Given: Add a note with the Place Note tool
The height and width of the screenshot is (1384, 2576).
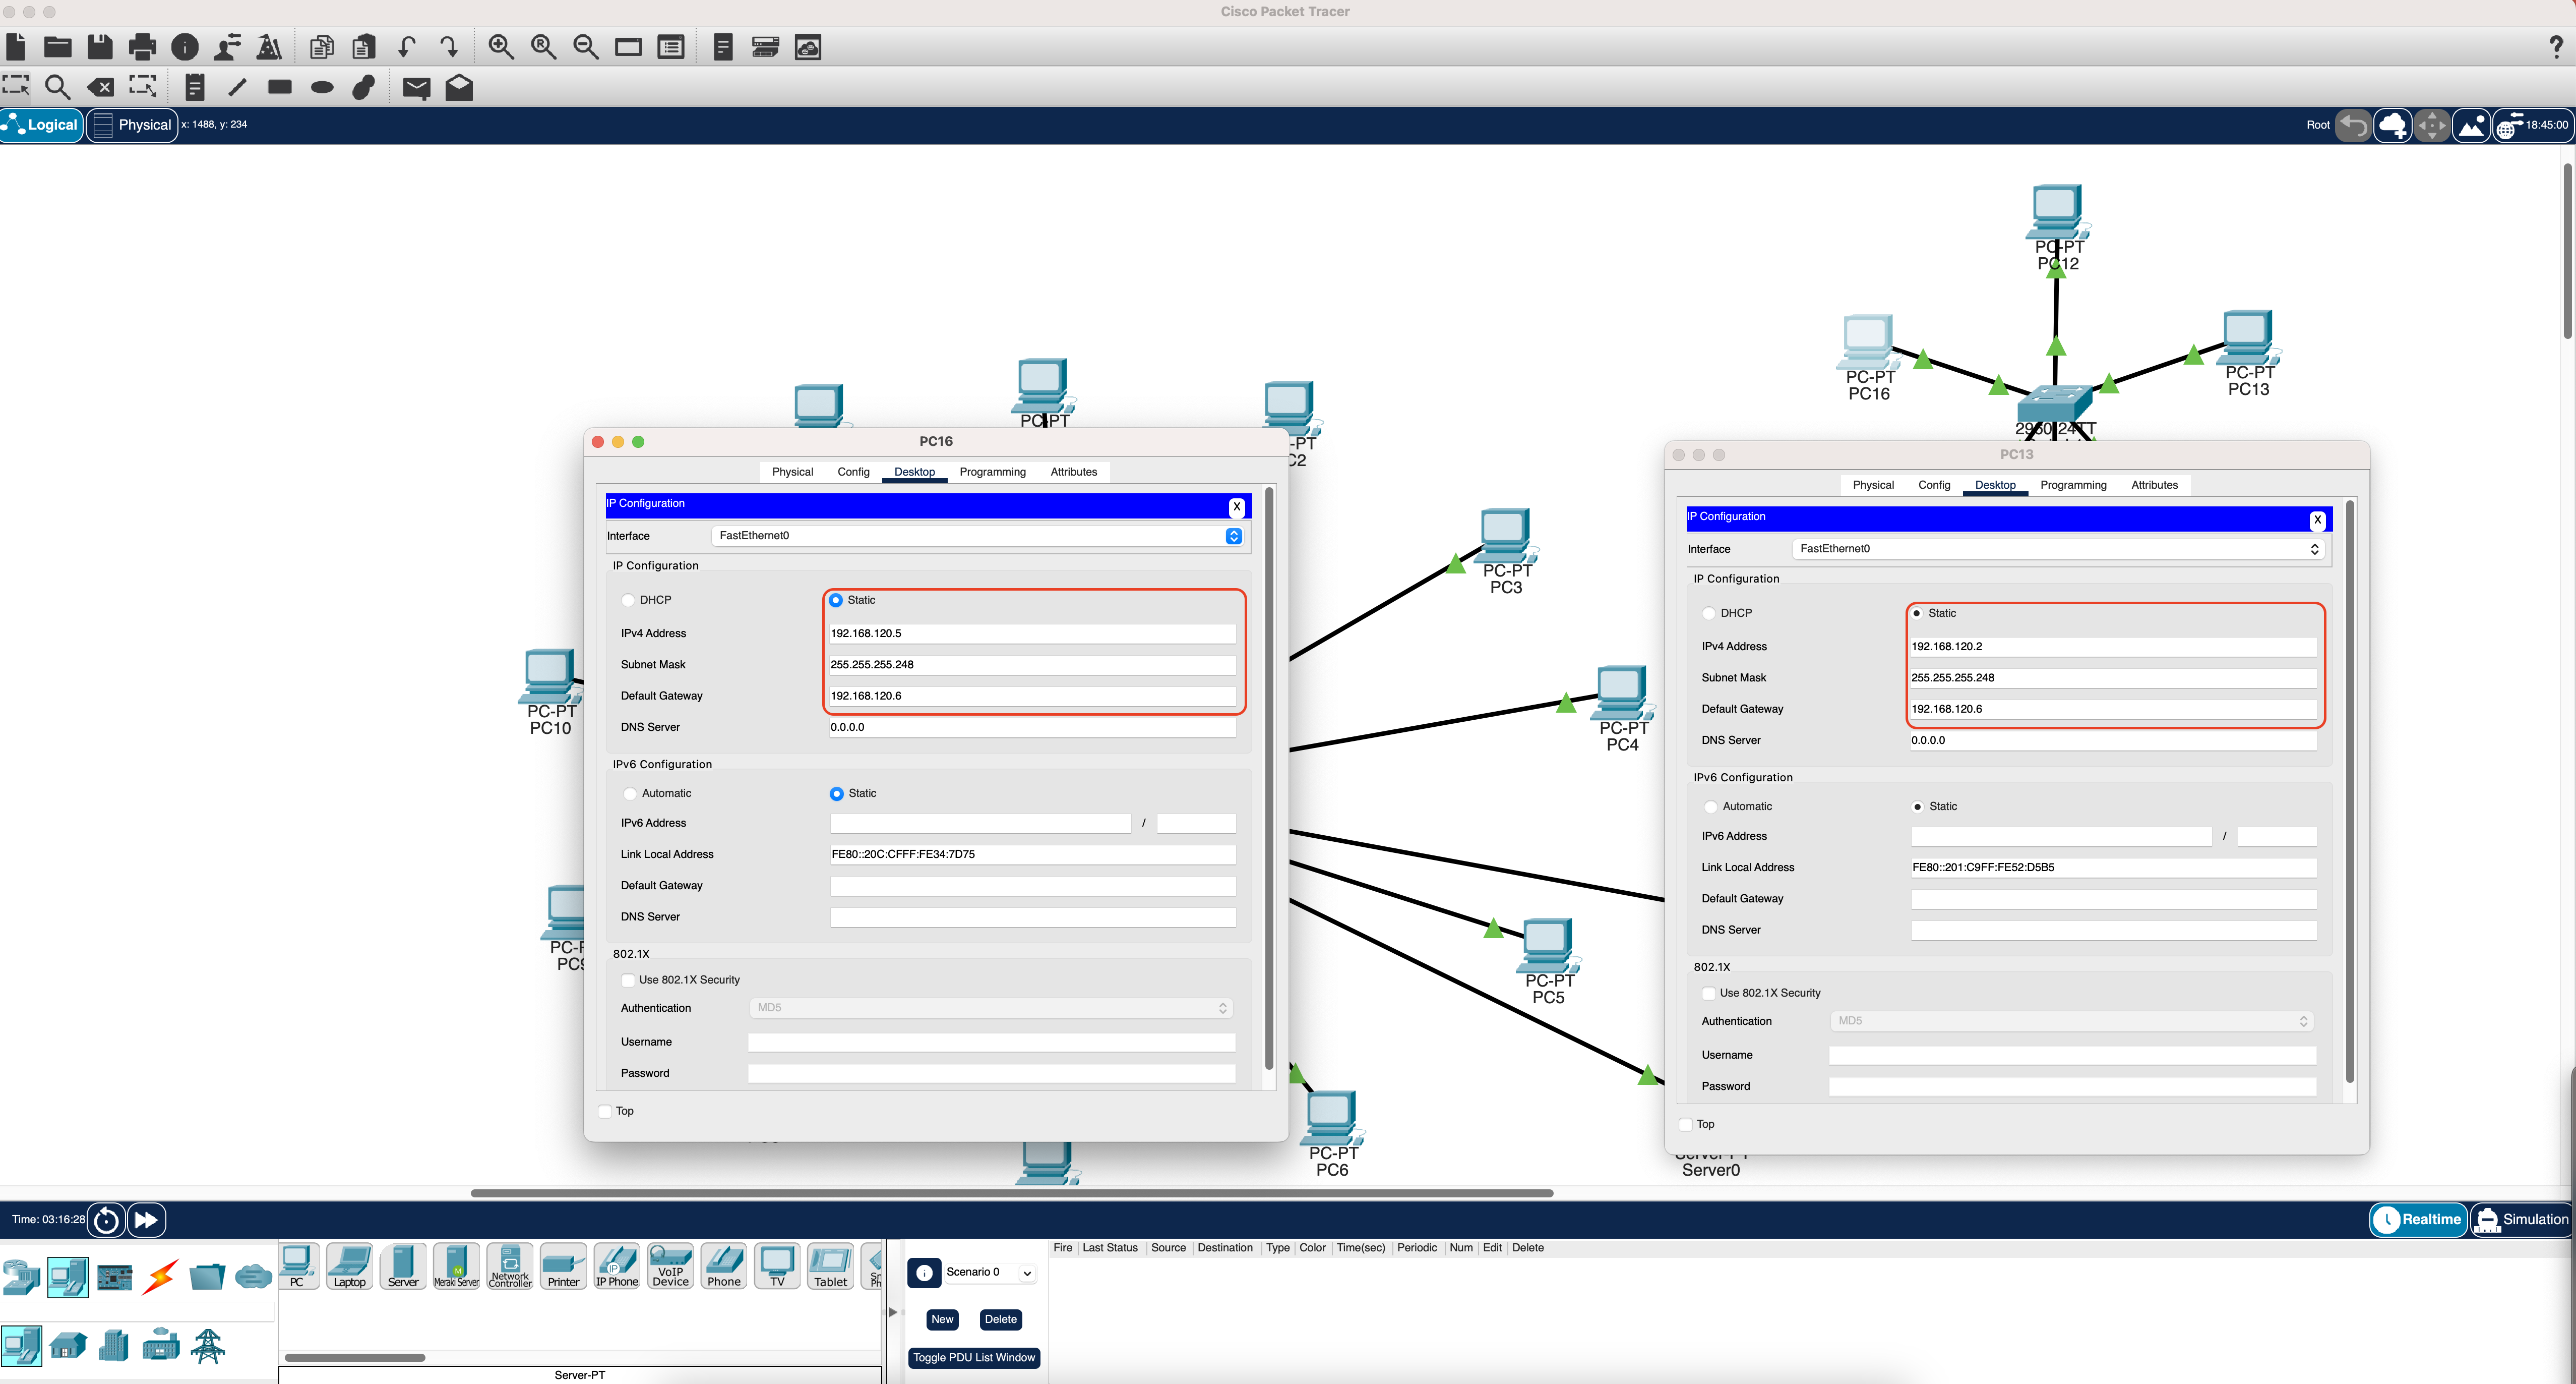Looking at the screenshot, I should tap(195, 88).
